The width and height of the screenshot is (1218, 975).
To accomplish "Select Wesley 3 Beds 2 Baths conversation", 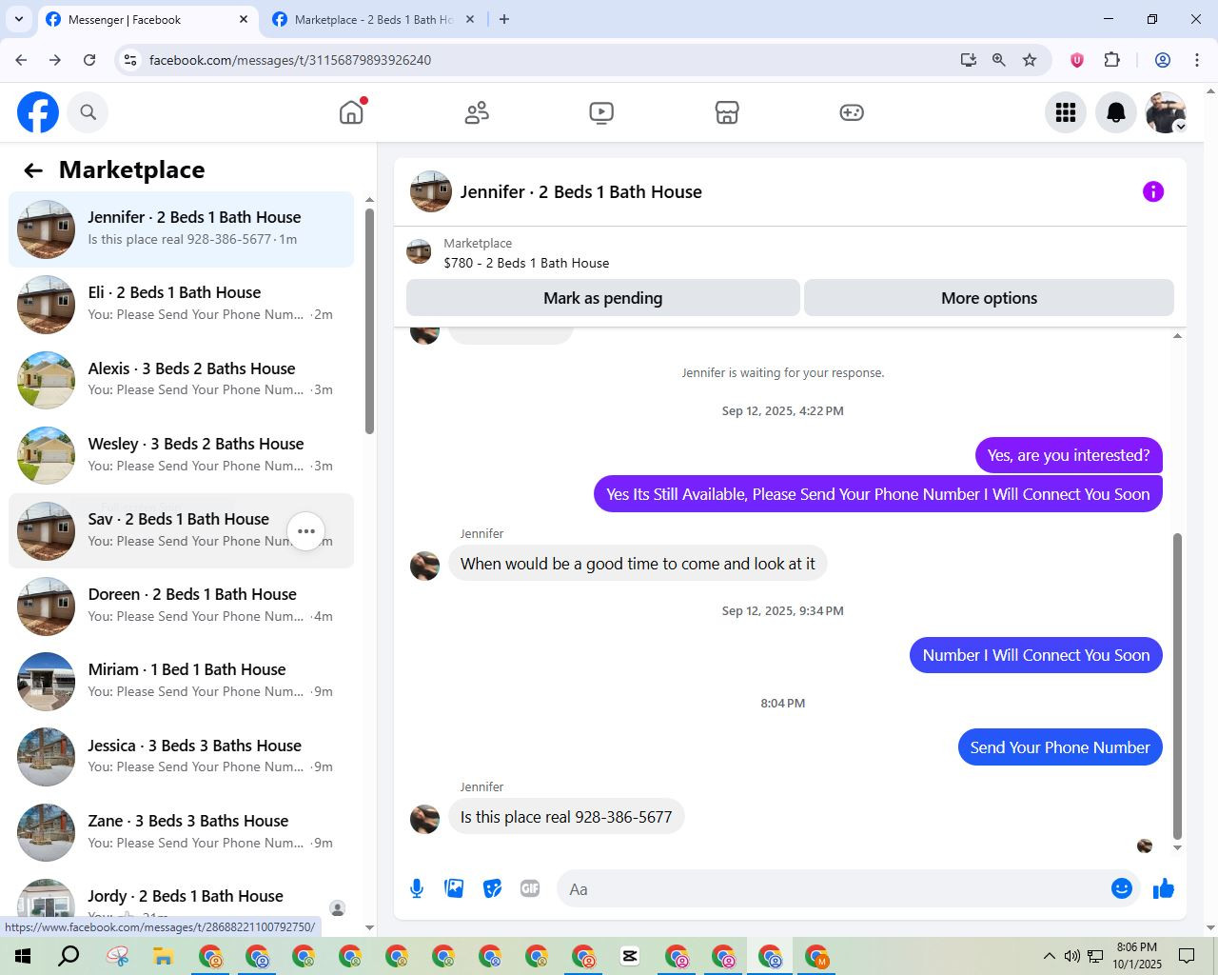I will coord(181,455).
